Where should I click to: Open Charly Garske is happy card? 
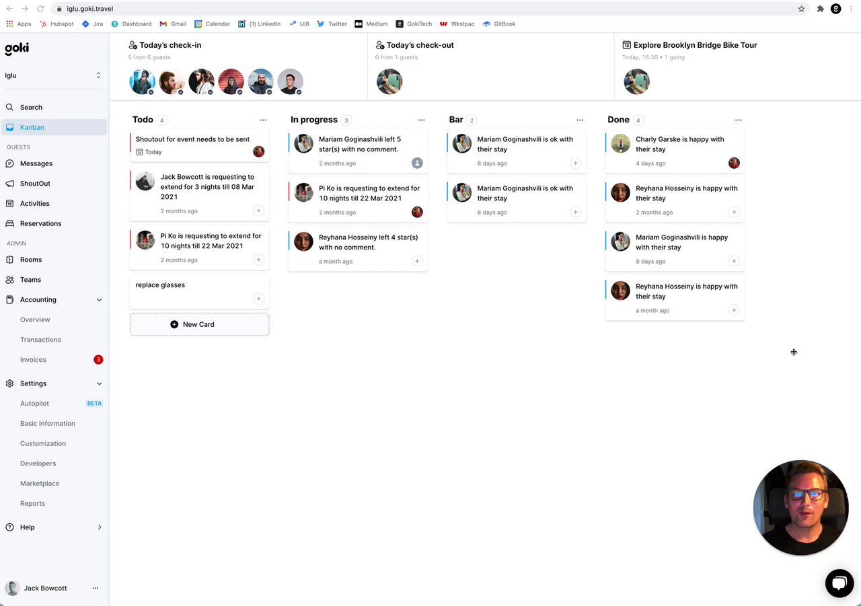coord(675,151)
